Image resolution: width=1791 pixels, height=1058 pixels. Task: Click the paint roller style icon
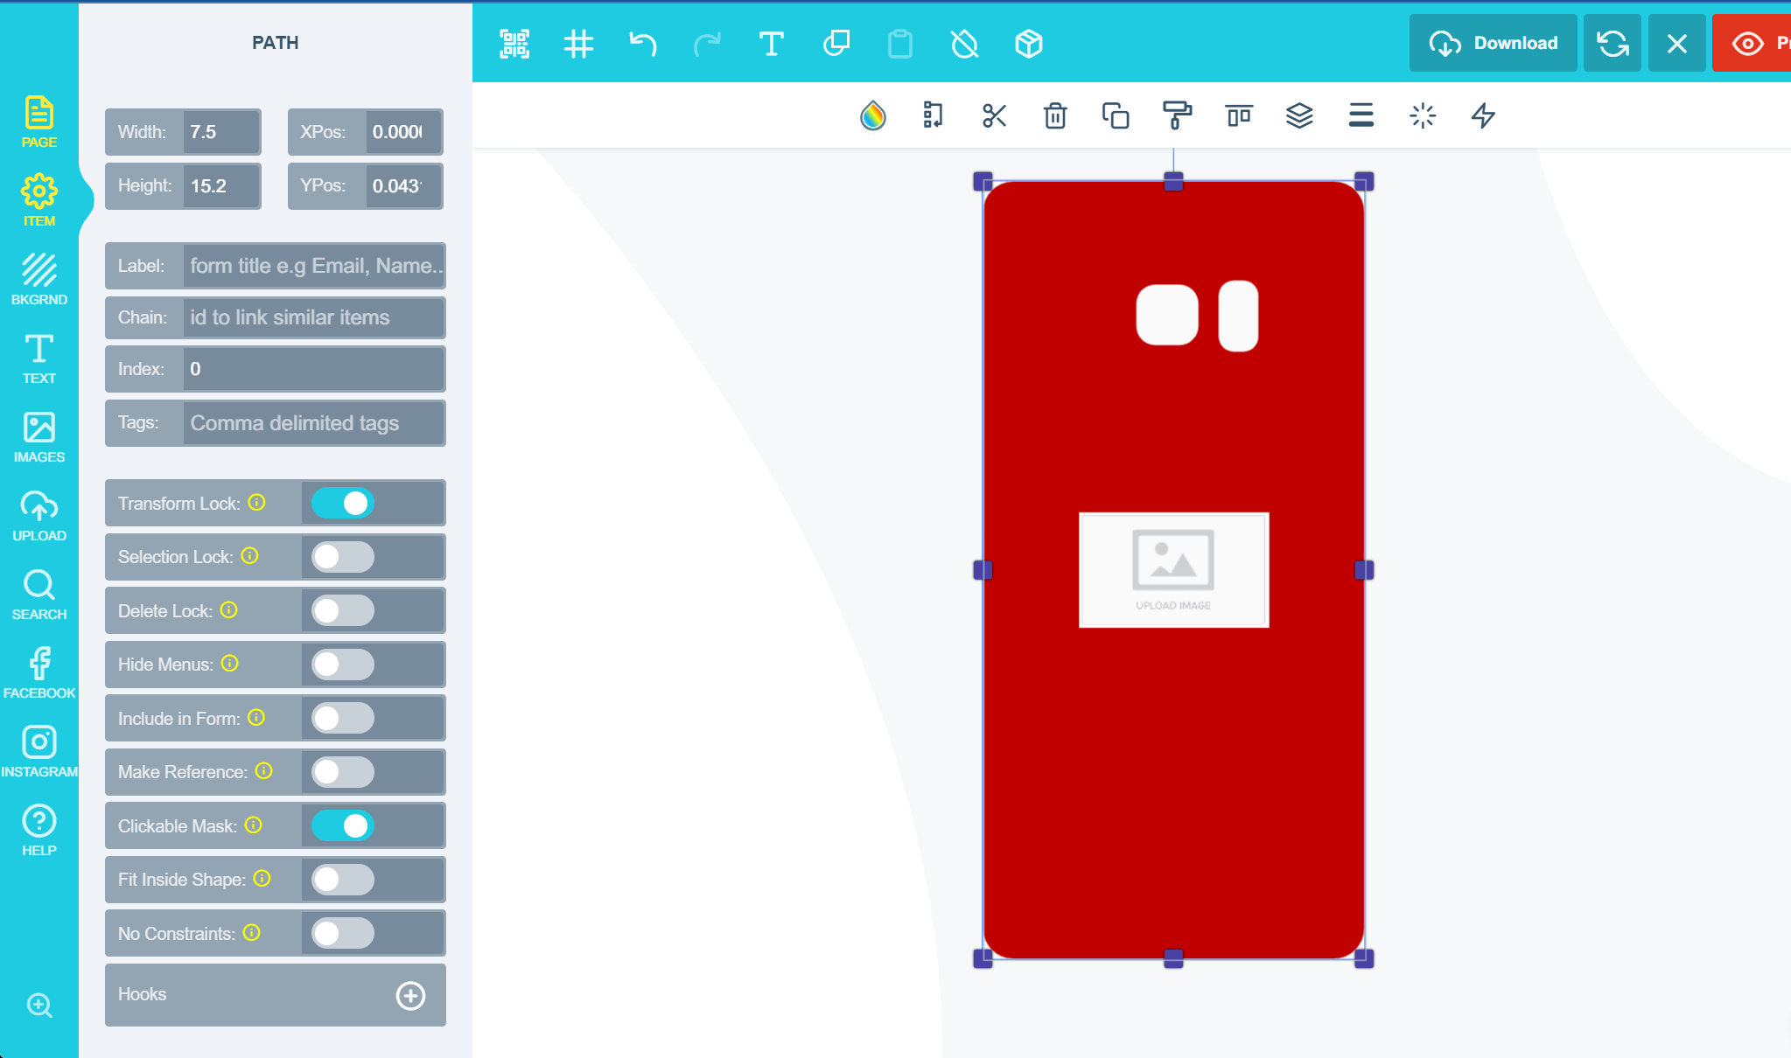tap(1177, 115)
